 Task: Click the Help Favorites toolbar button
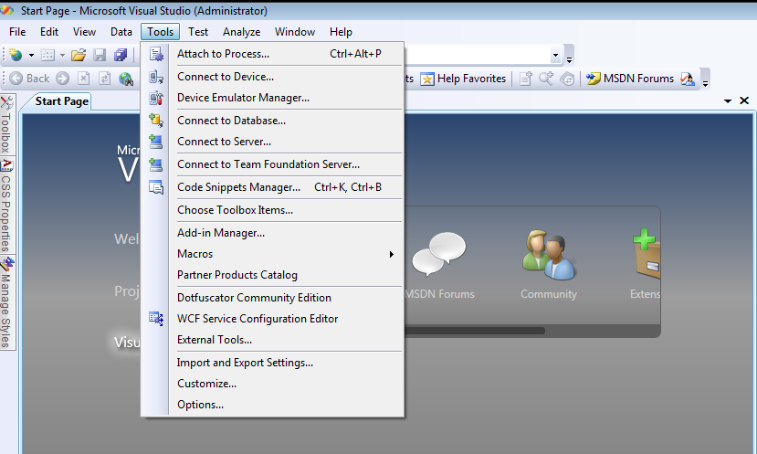point(463,79)
